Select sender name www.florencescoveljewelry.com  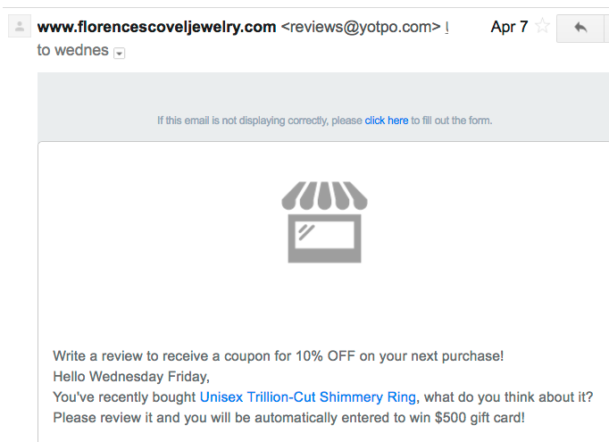pos(156,27)
